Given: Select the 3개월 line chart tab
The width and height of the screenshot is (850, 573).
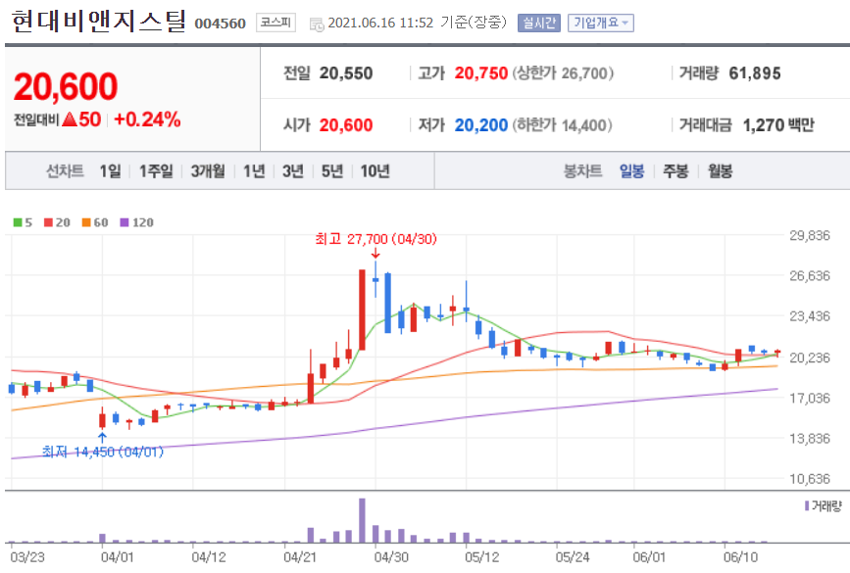Looking at the screenshot, I should 208,171.
